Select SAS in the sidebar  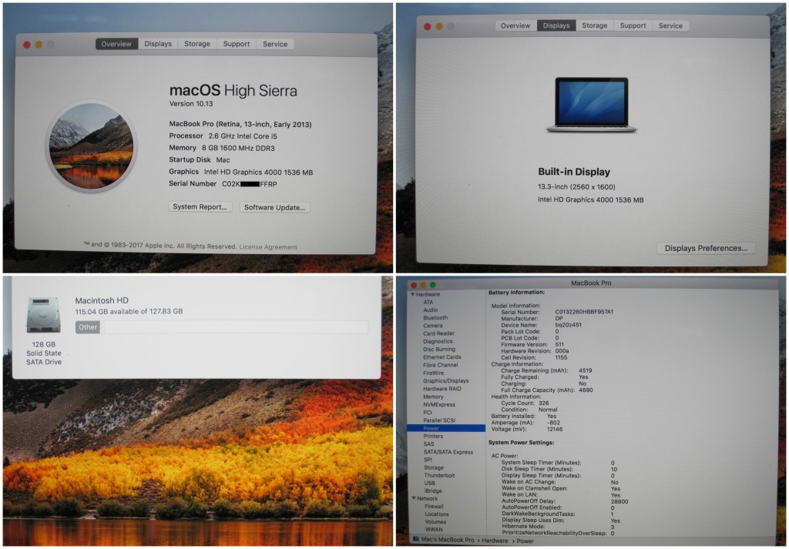point(428,444)
